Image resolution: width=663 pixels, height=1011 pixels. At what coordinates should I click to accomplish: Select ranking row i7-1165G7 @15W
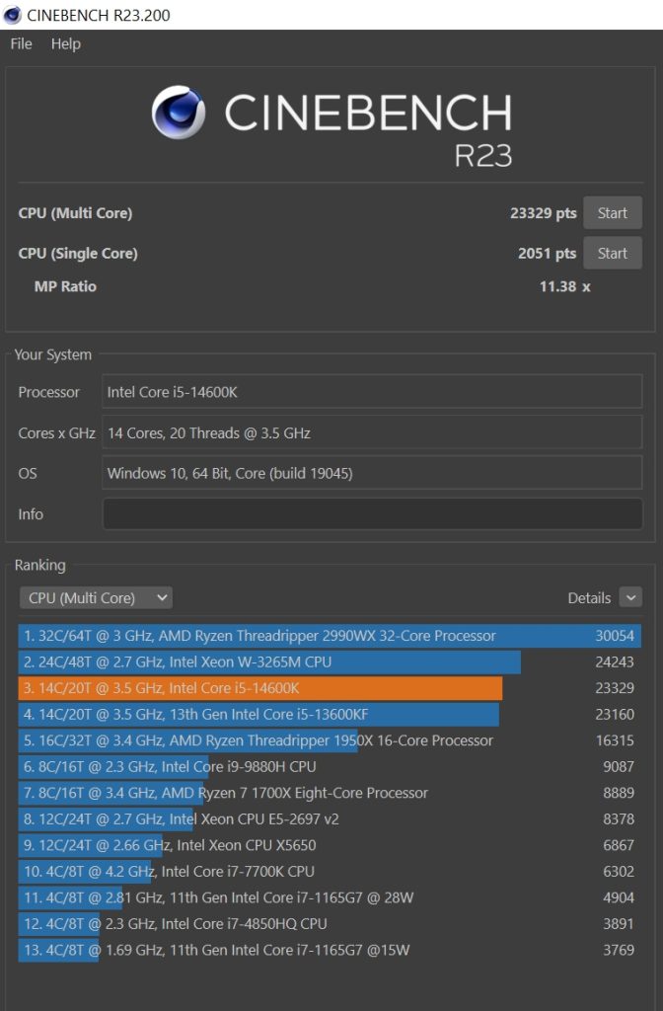330,950
